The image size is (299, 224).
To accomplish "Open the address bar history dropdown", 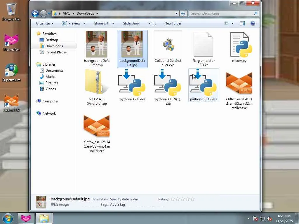I will 176,13.
